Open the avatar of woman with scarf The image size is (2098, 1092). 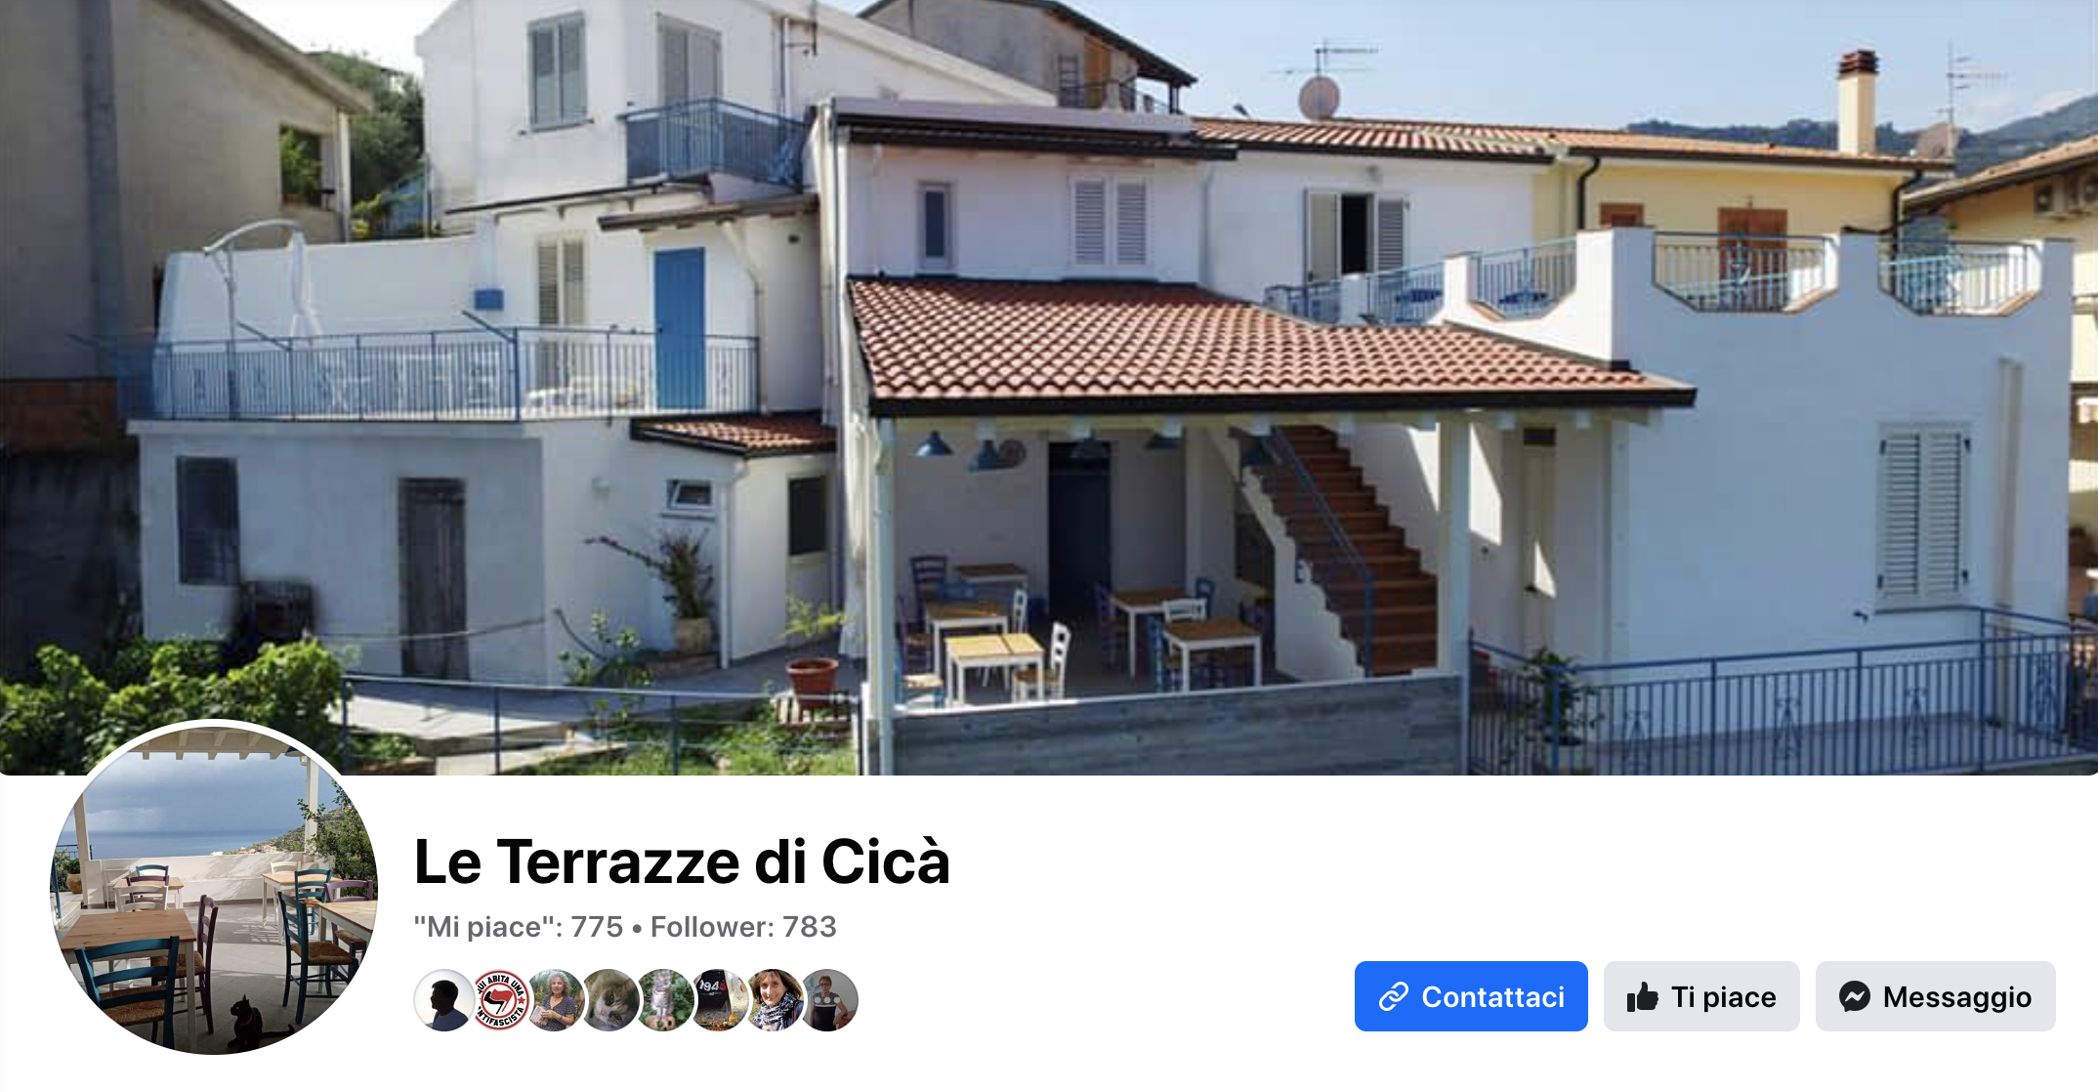pos(774,1000)
